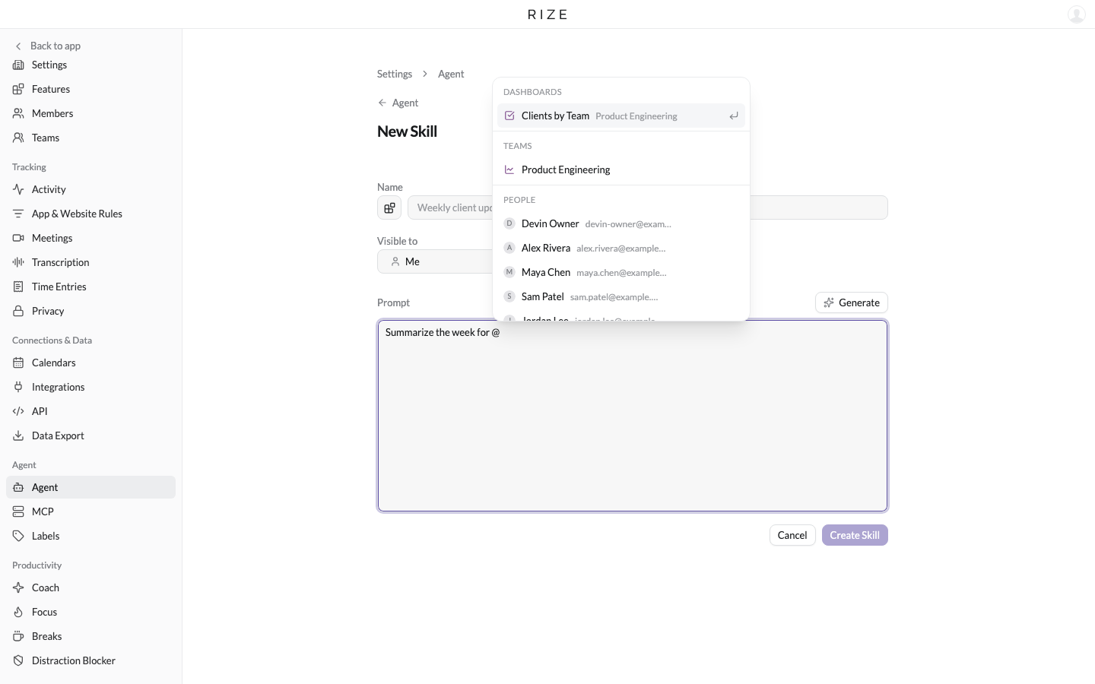Image resolution: width=1095 pixels, height=684 pixels.
Task: Click the Generate prompt button
Action: 852,302
